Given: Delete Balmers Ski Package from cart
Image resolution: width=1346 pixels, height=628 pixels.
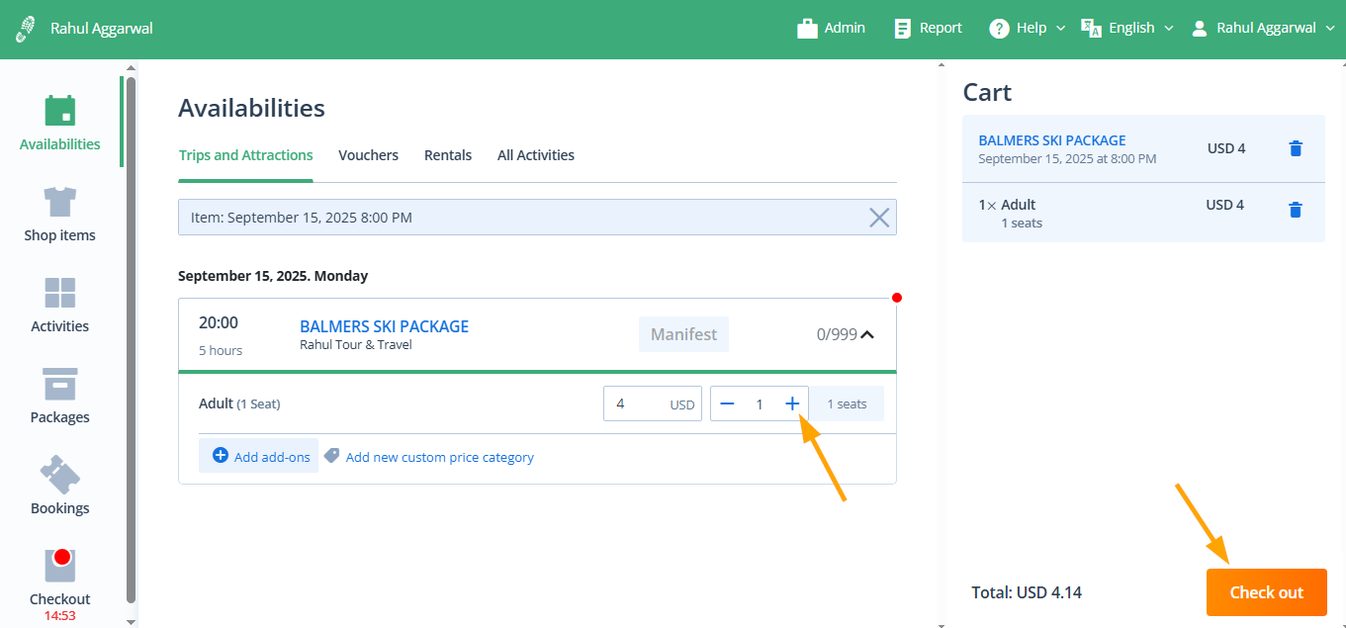Looking at the screenshot, I should (x=1296, y=148).
